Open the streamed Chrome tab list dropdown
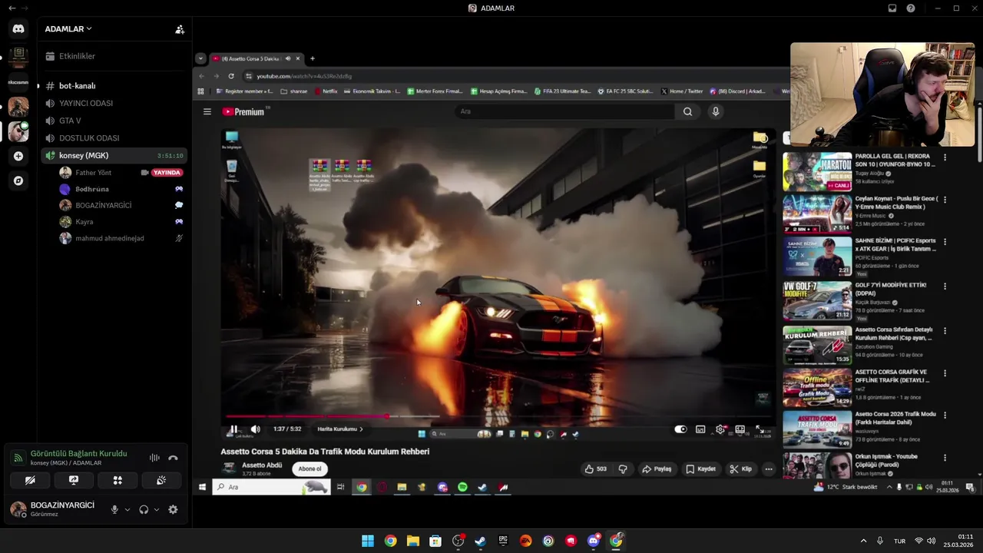Image resolution: width=983 pixels, height=553 pixels. 200,58
